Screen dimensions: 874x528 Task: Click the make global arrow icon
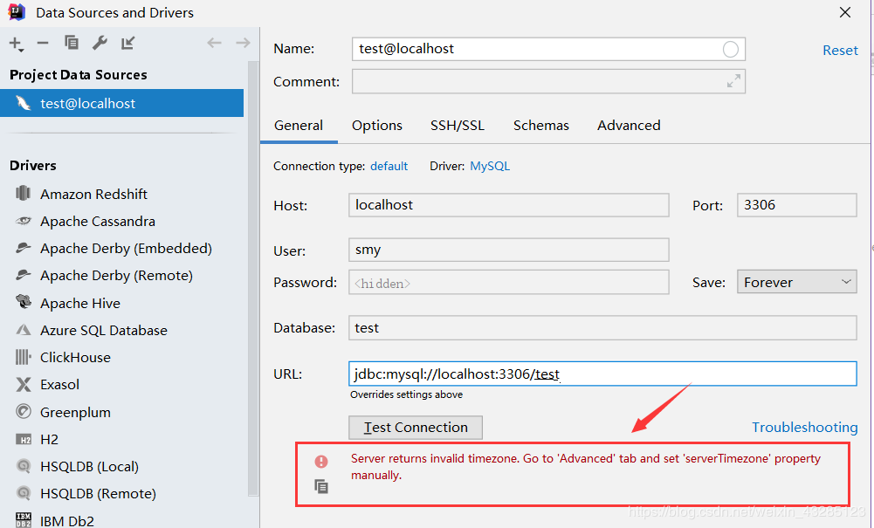click(128, 43)
